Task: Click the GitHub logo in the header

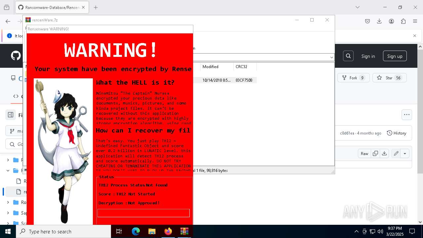Action: click(16, 56)
